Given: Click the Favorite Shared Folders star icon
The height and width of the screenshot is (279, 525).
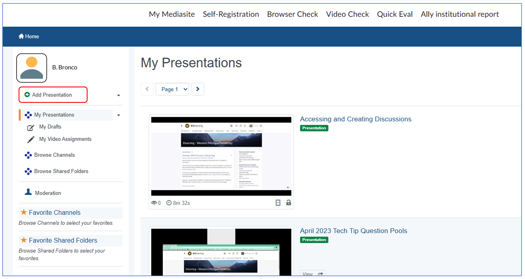Looking at the screenshot, I should [24, 240].
